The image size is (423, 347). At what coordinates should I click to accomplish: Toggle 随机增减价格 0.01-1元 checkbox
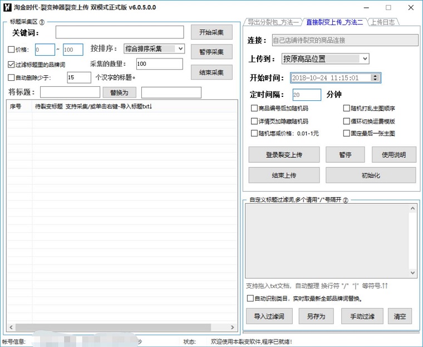[254, 133]
